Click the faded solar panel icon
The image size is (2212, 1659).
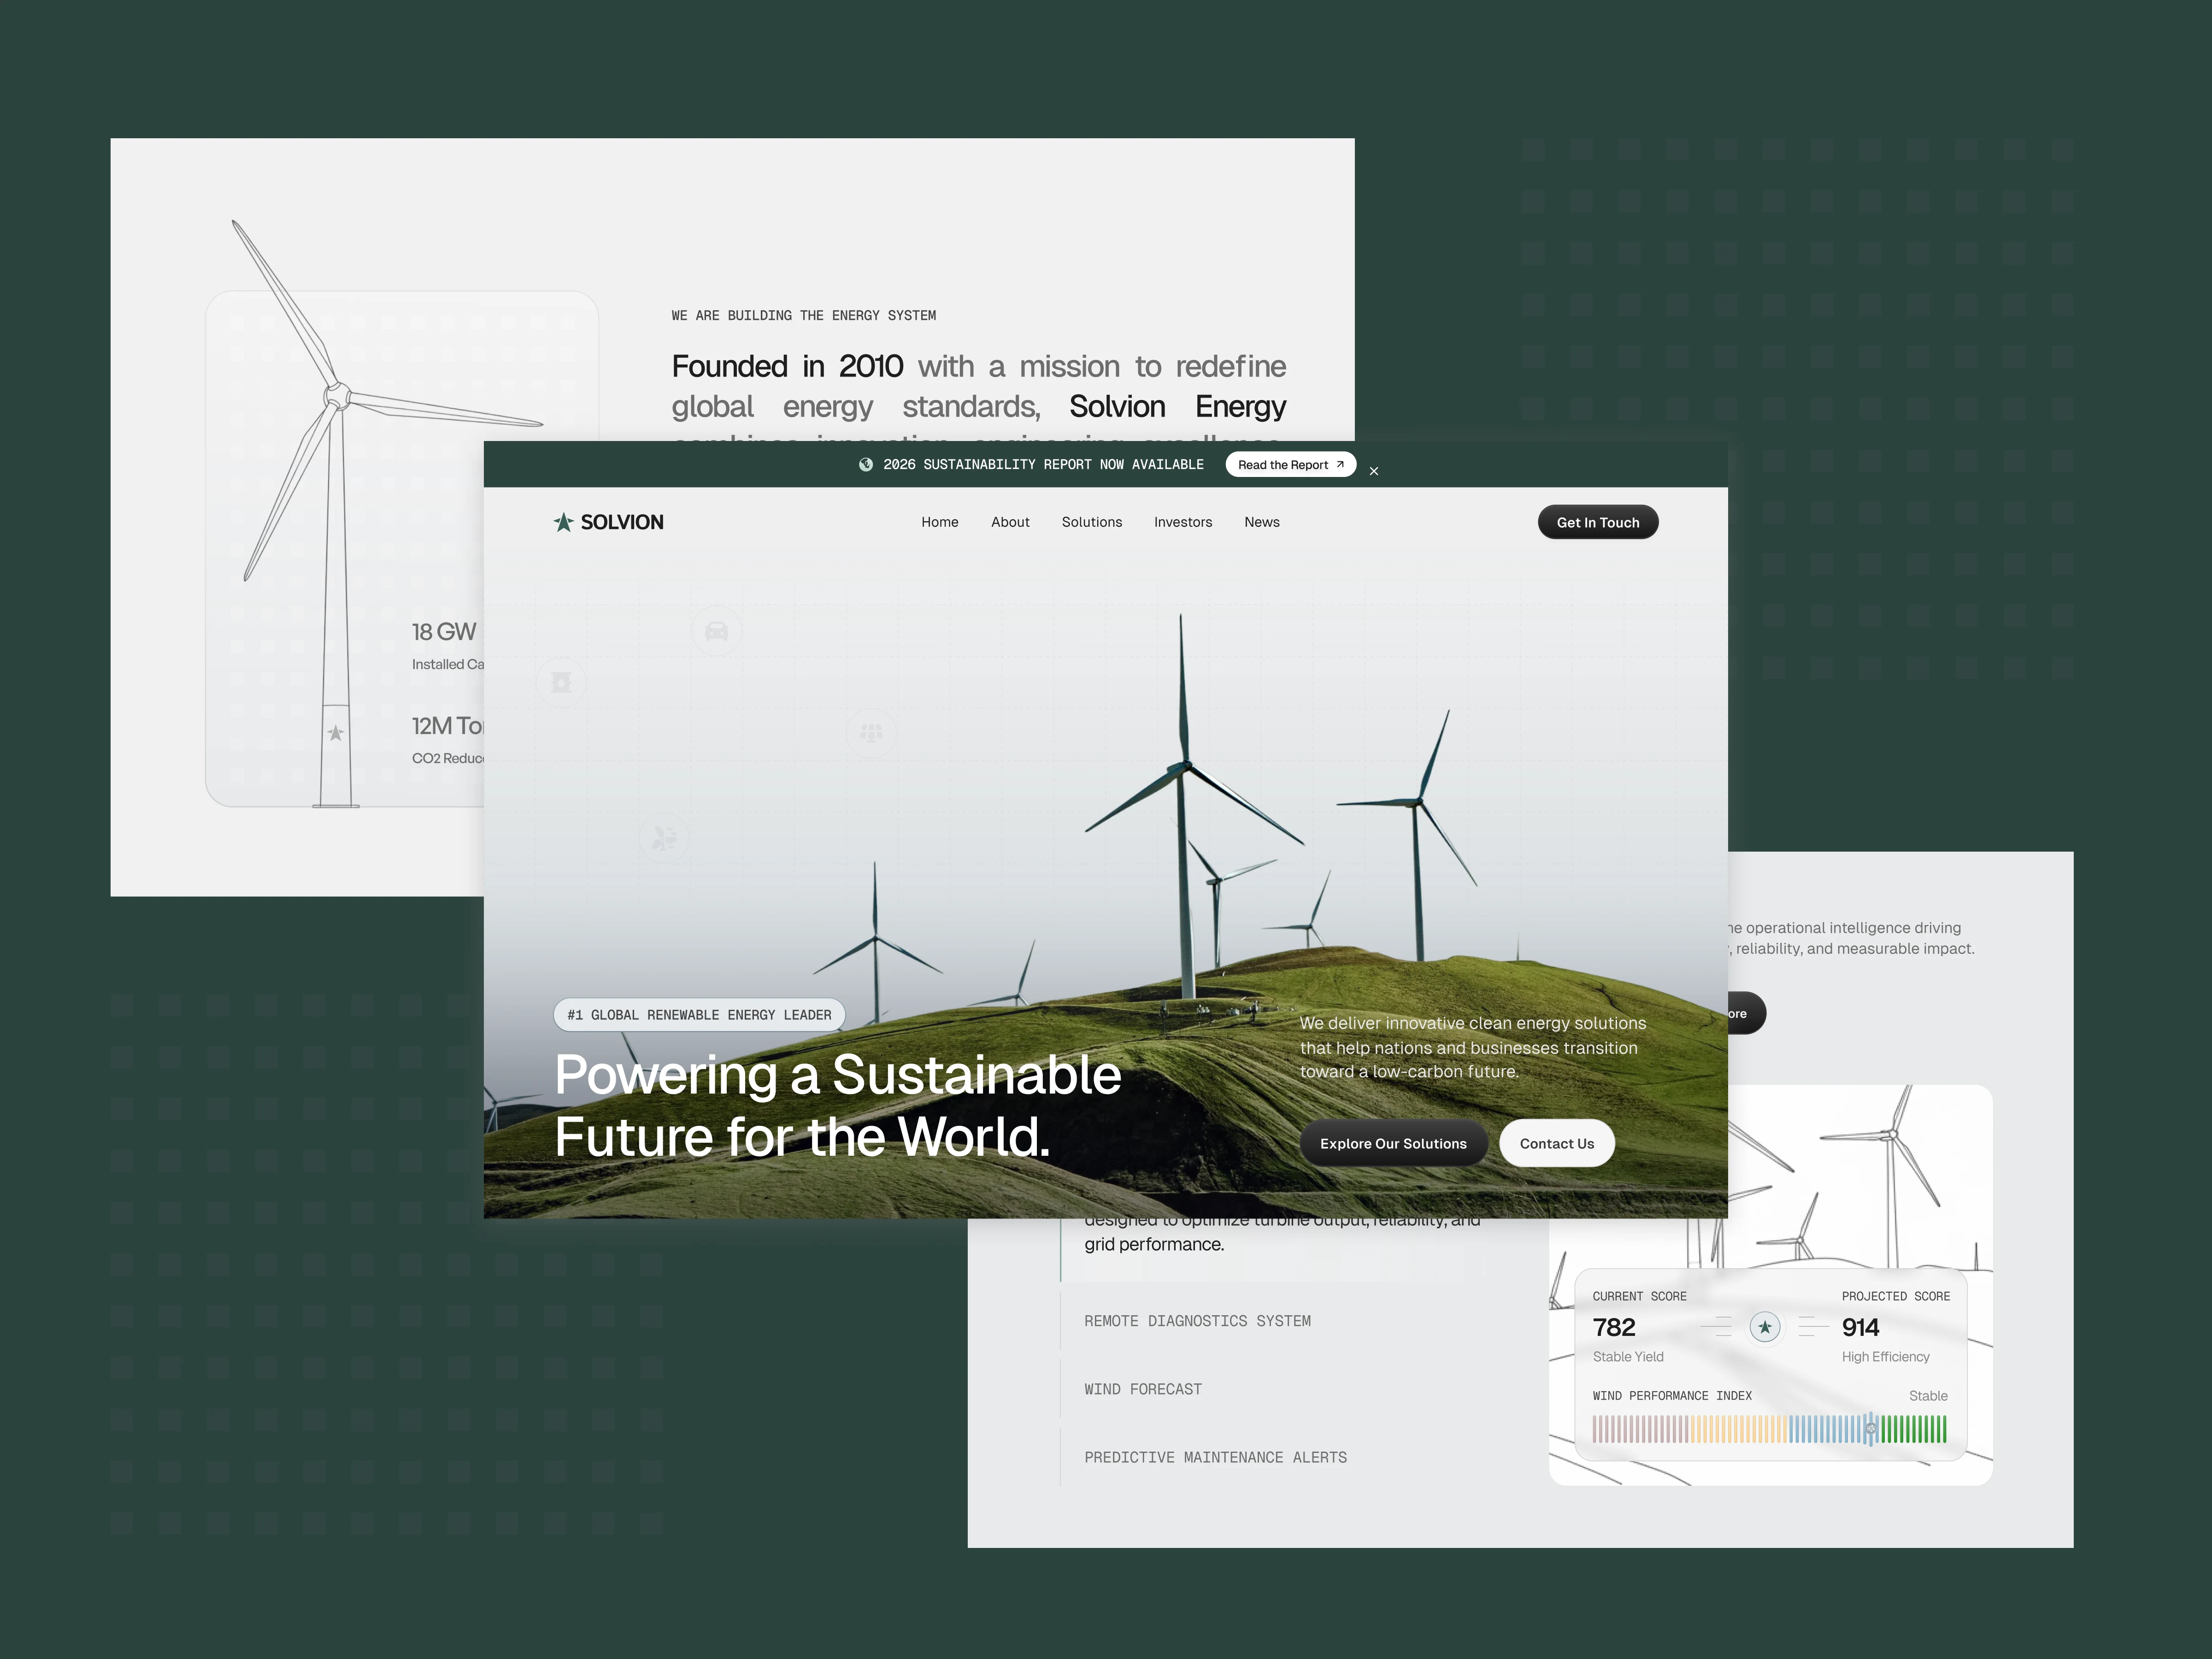(x=871, y=733)
